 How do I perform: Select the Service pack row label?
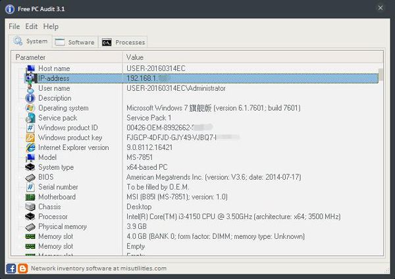[57, 118]
